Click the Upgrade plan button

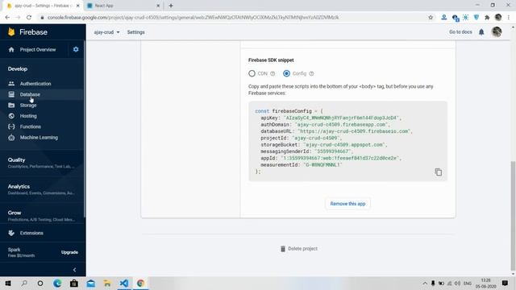[x=69, y=252]
